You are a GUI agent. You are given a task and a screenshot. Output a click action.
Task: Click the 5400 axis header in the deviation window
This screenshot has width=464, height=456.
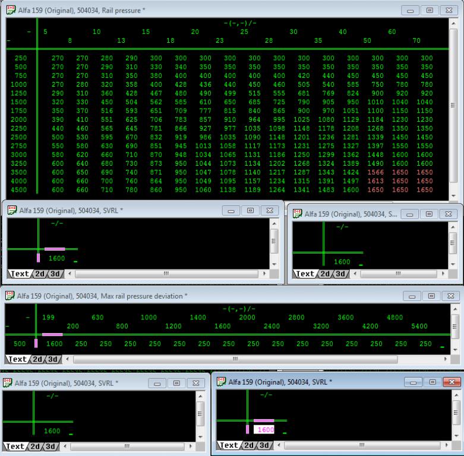[419, 326]
